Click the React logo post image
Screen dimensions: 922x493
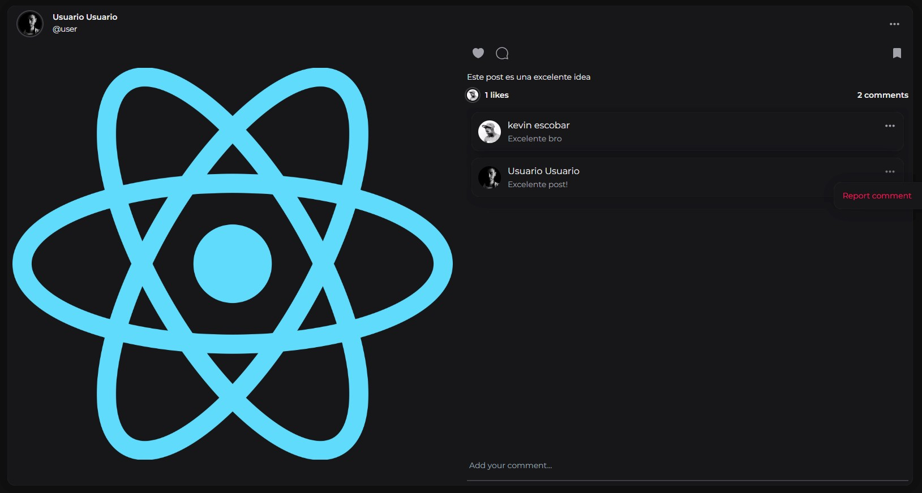[x=233, y=263]
